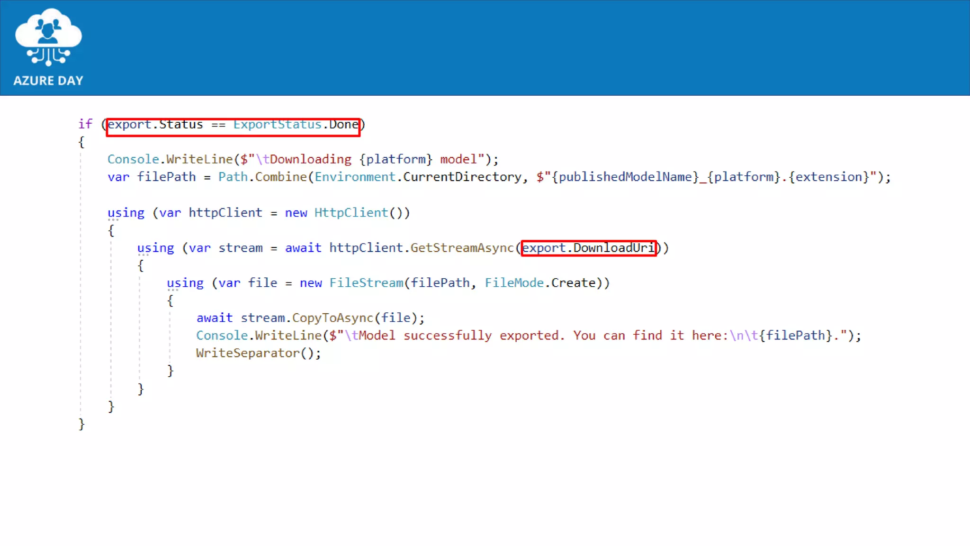Click the ExportStatus type name
The height and width of the screenshot is (546, 970).
(x=277, y=125)
